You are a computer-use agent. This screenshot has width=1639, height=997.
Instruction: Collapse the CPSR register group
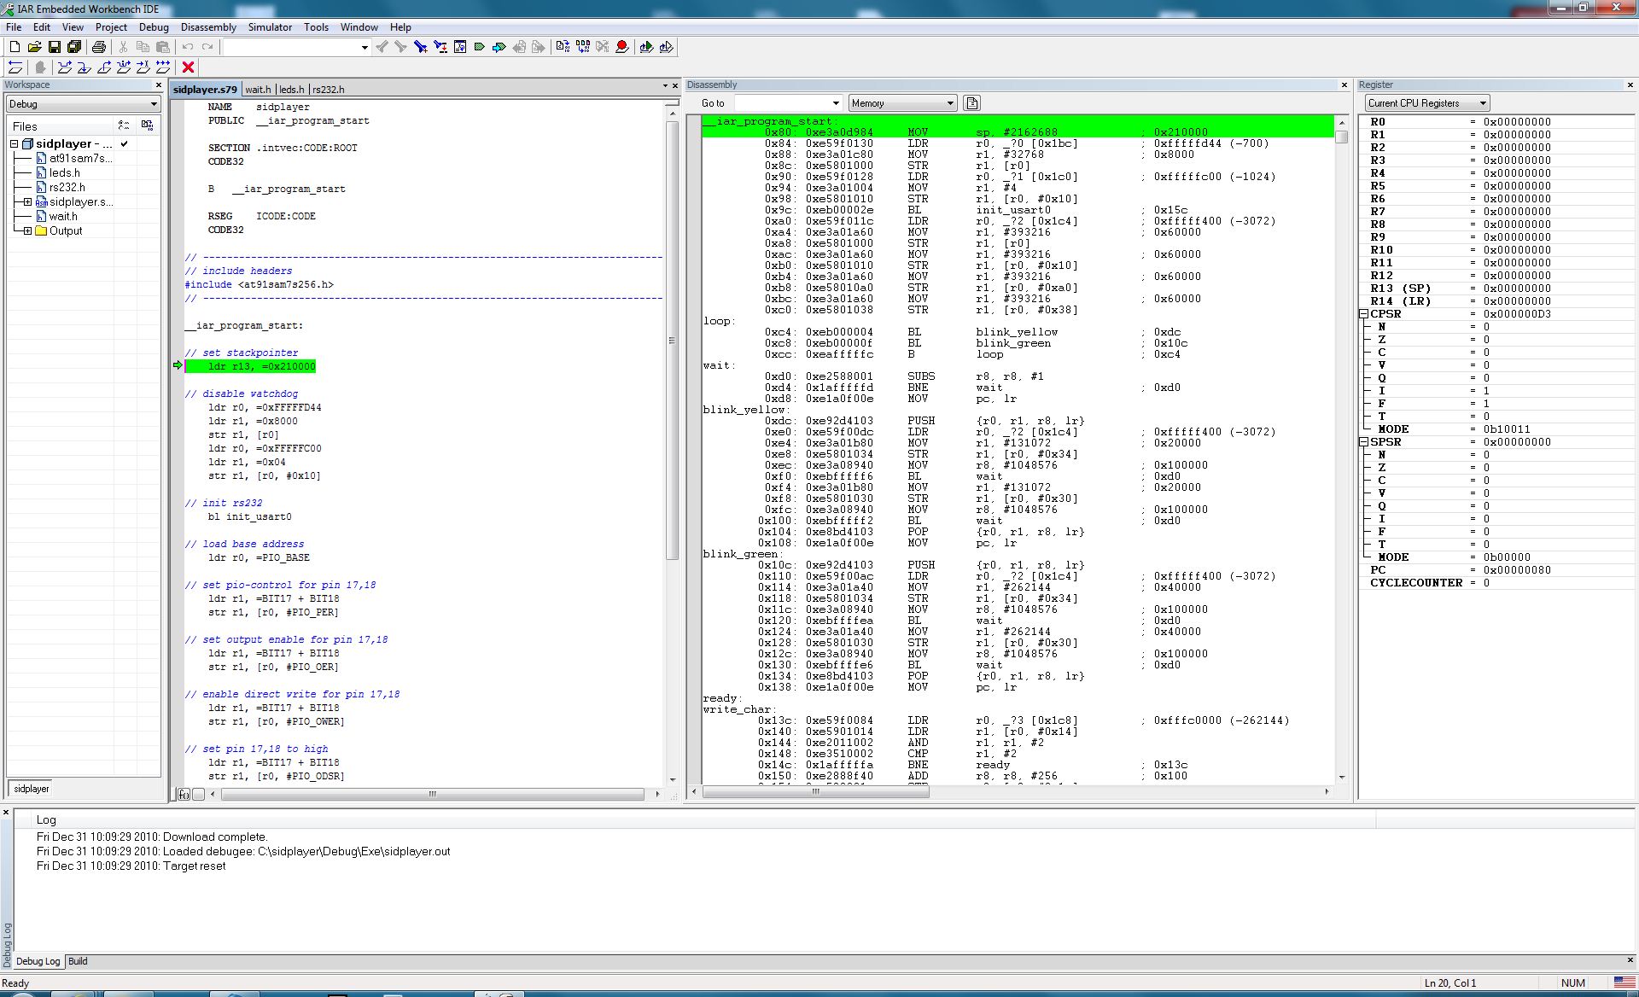[x=1363, y=314]
